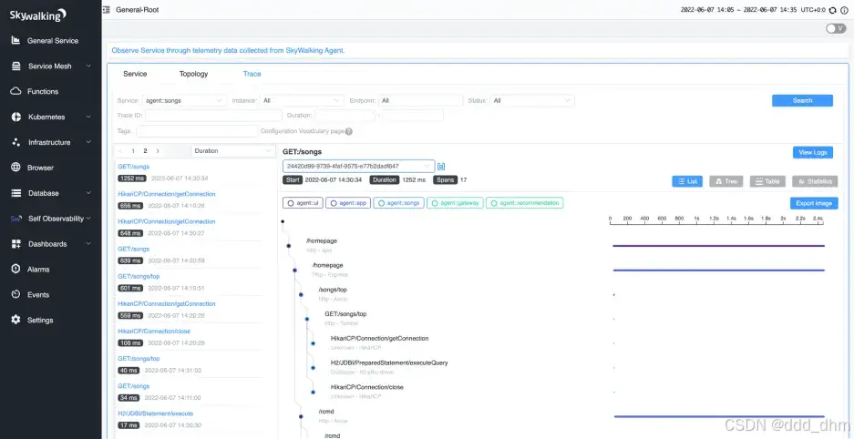Open the Browser globe icon
The height and width of the screenshot is (439, 854).
(x=16, y=168)
